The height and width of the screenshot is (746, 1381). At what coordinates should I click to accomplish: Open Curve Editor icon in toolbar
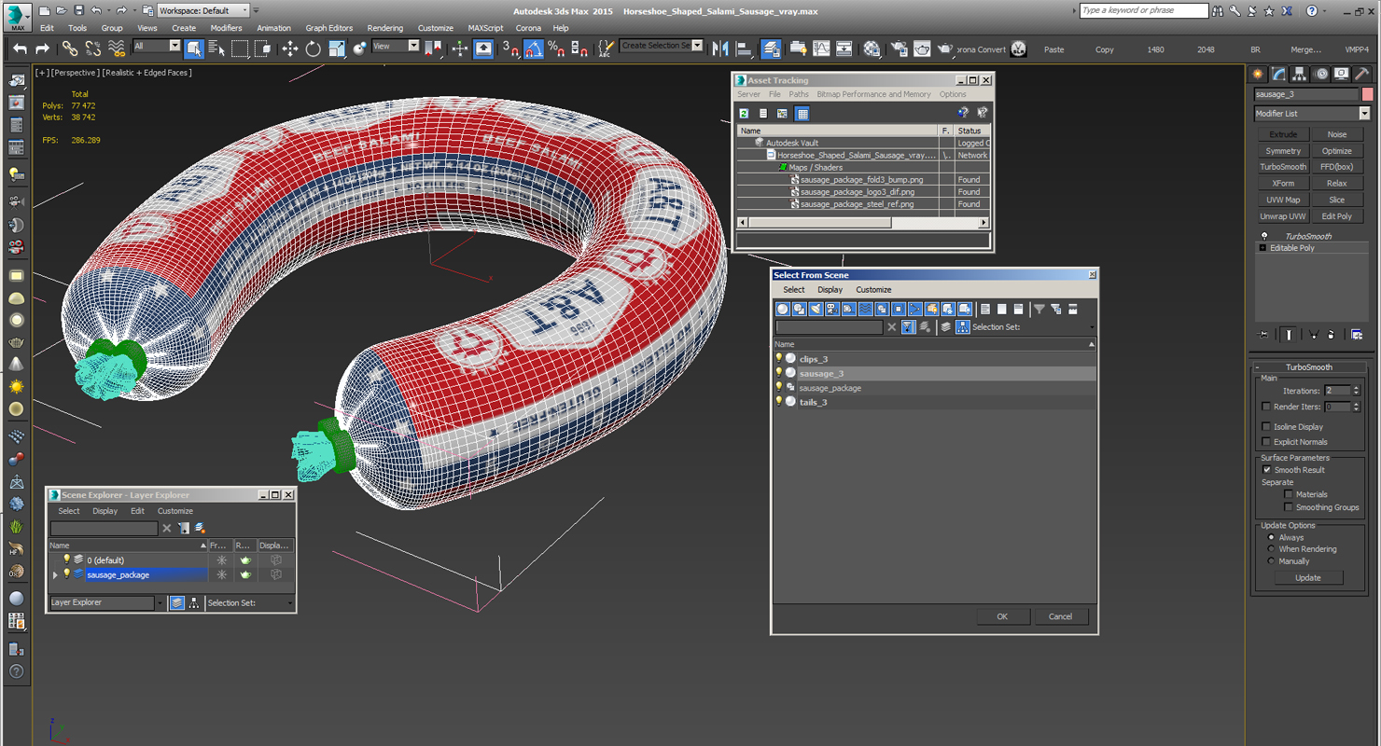pyautogui.click(x=821, y=48)
